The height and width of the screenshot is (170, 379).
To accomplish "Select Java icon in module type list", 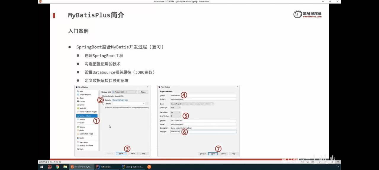I will pos(78,91).
